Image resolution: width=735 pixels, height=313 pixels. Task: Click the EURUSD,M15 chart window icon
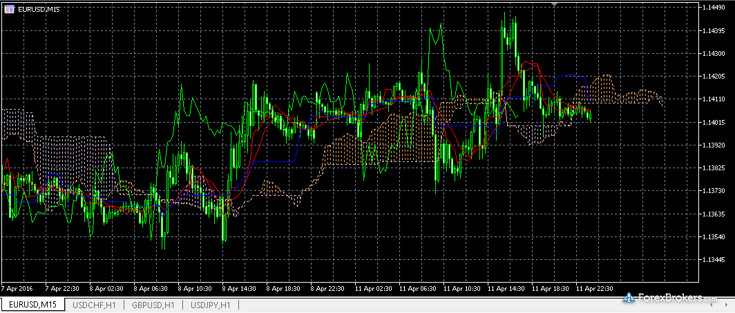click(x=8, y=8)
